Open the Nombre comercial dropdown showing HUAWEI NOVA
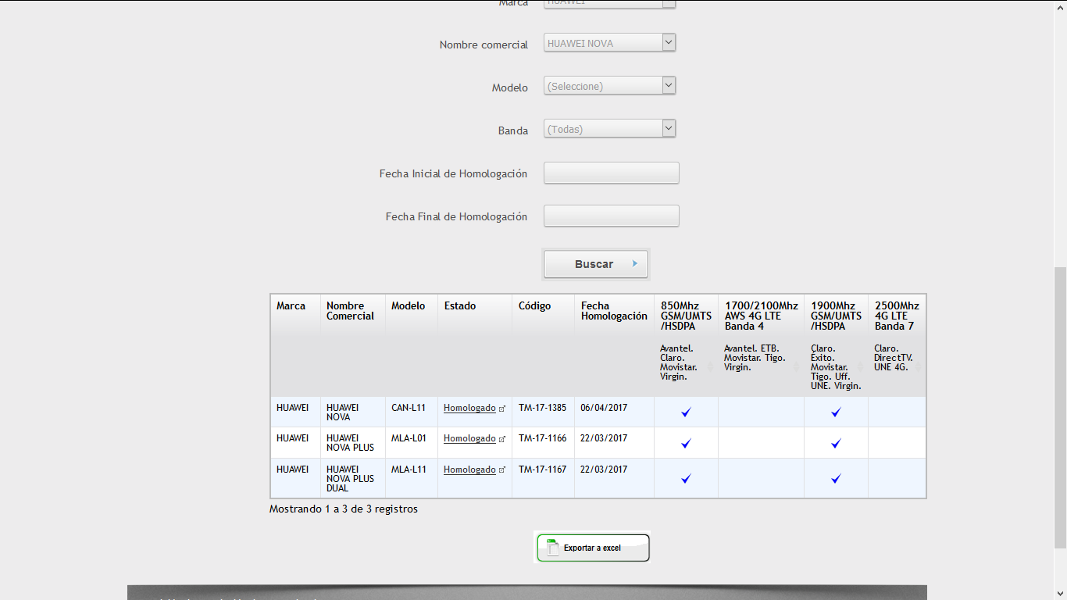1067x600 pixels. [609, 43]
